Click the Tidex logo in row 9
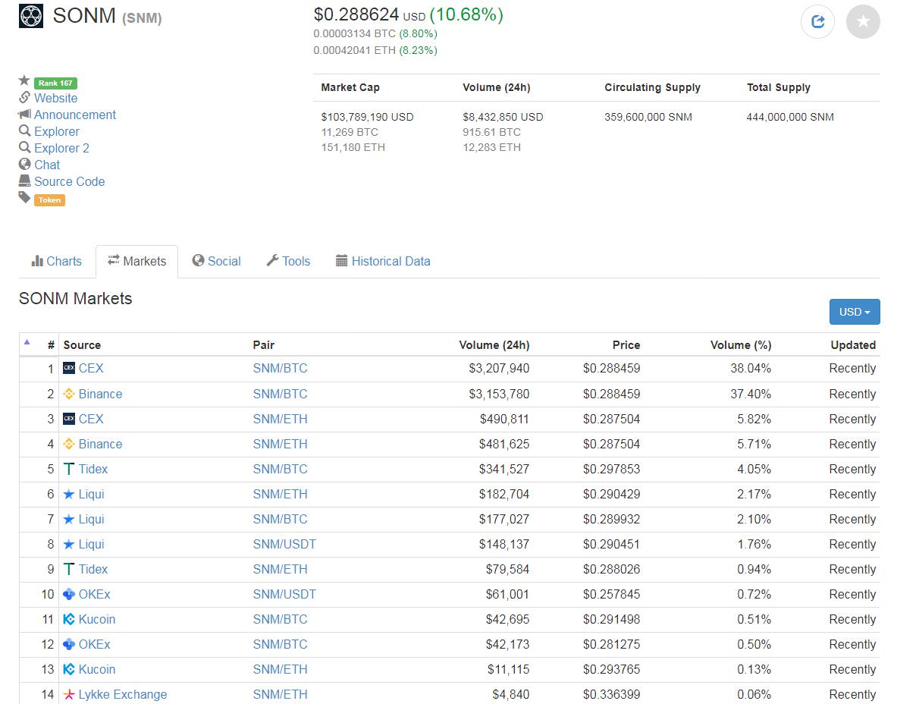This screenshot has height=704, width=919. coord(69,569)
